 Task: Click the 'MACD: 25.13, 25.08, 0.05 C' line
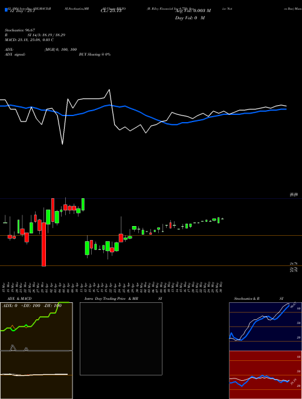coord(29,40)
